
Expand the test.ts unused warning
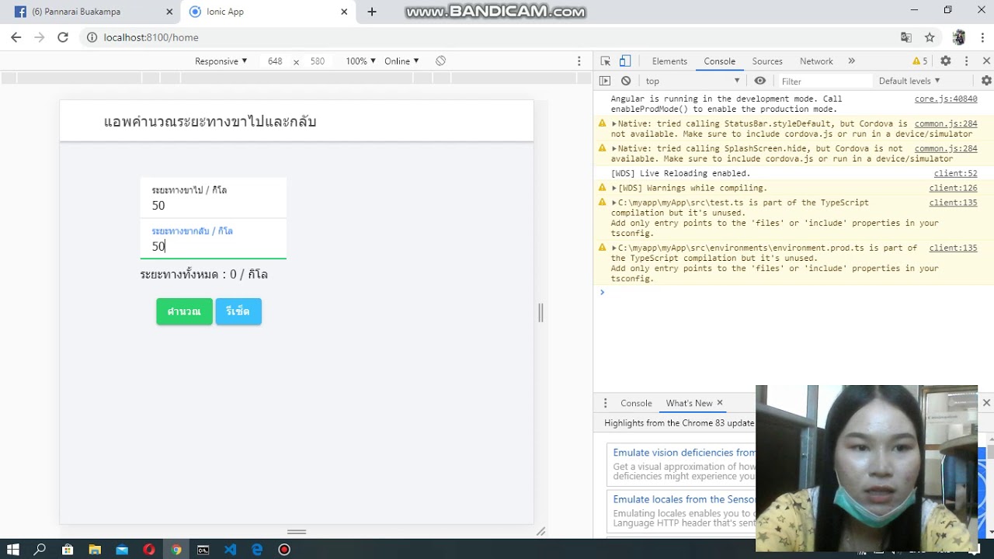[614, 203]
